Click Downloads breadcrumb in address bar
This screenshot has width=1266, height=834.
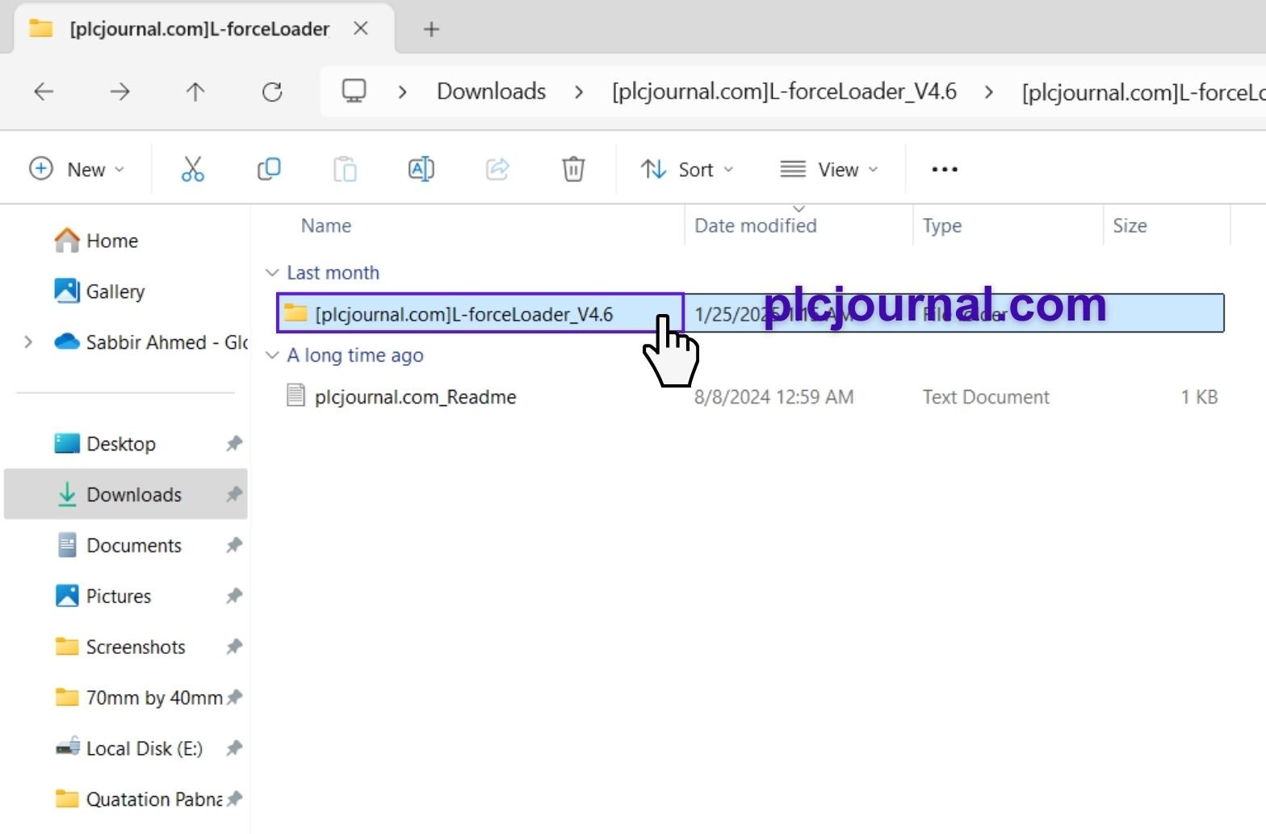click(x=491, y=91)
